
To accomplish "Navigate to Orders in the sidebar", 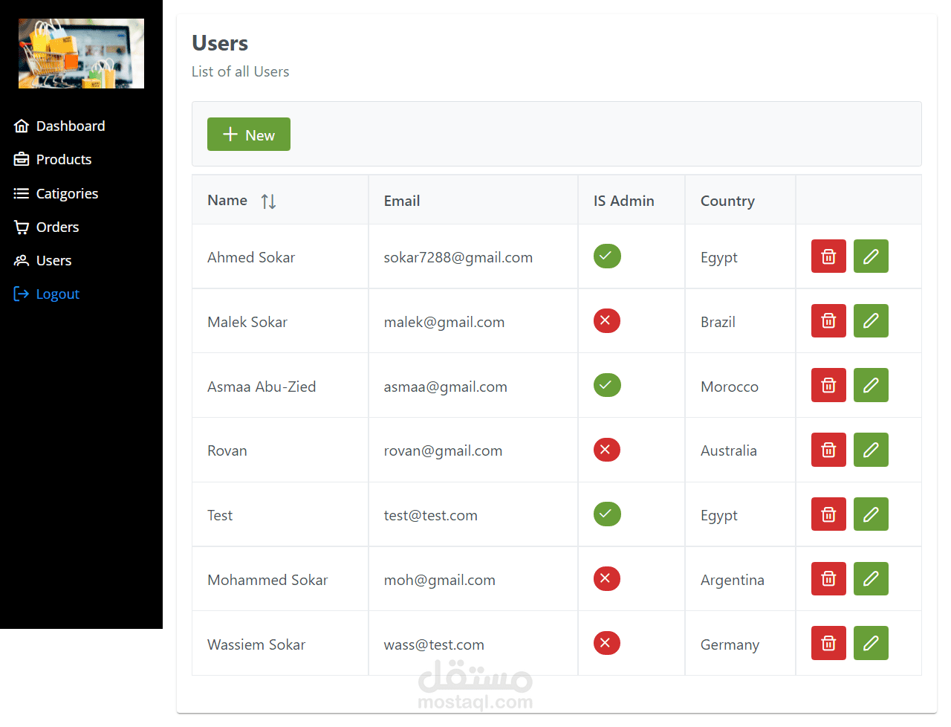I will coord(46,227).
